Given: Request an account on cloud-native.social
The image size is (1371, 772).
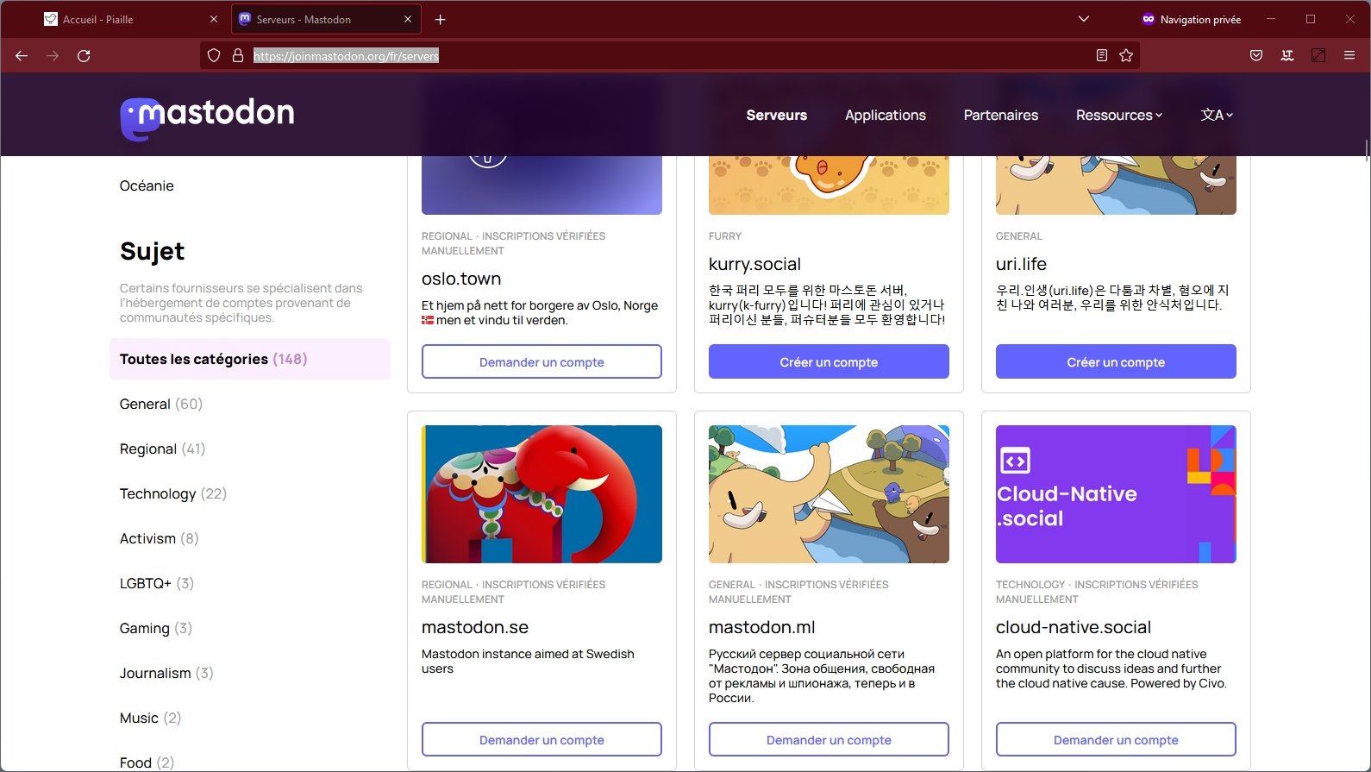Looking at the screenshot, I should point(1116,740).
